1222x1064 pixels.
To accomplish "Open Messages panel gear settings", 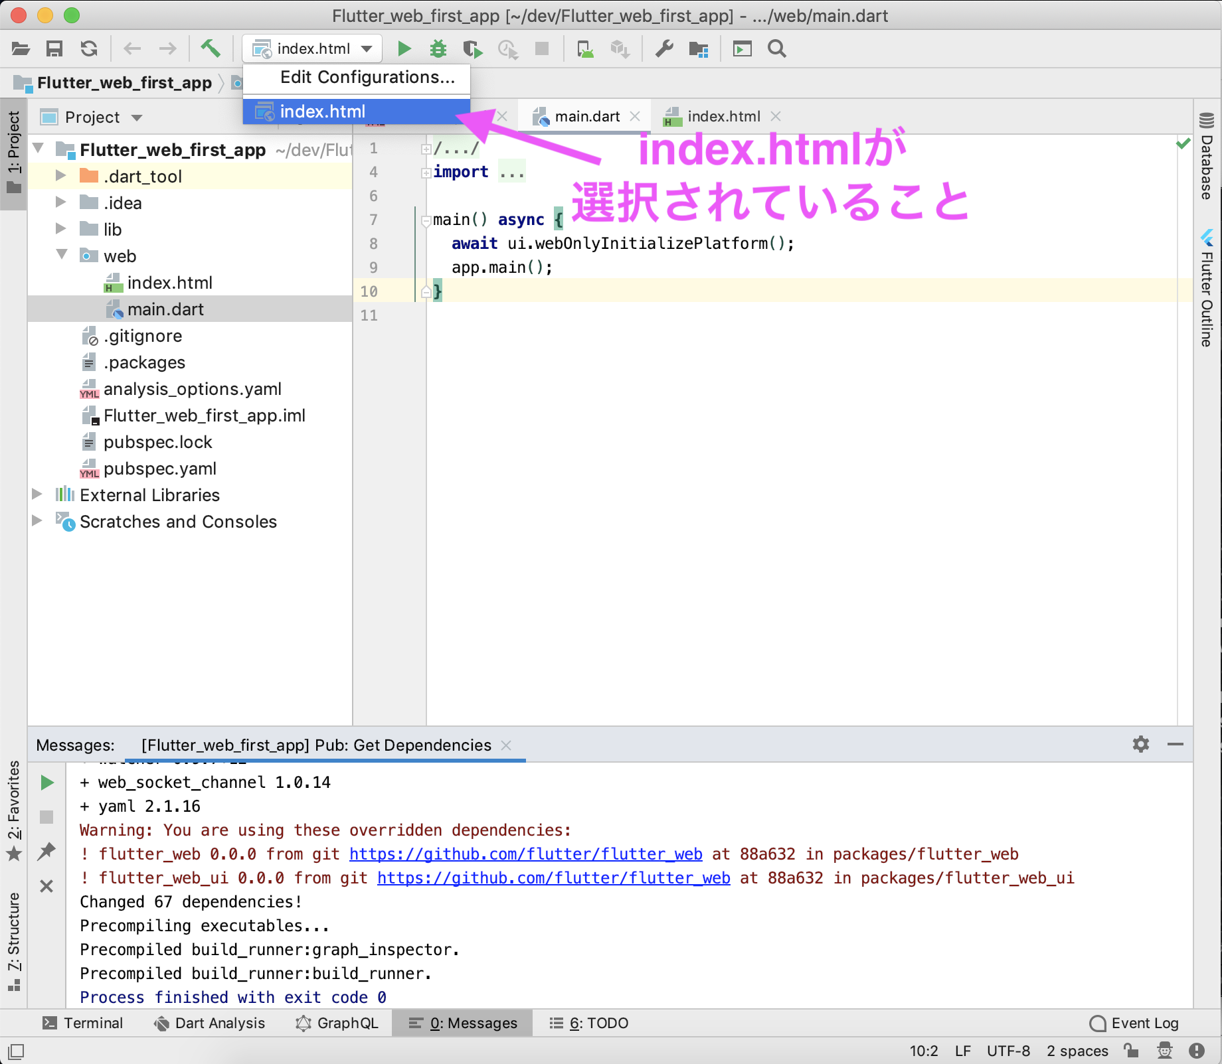I will pyautogui.click(x=1141, y=744).
